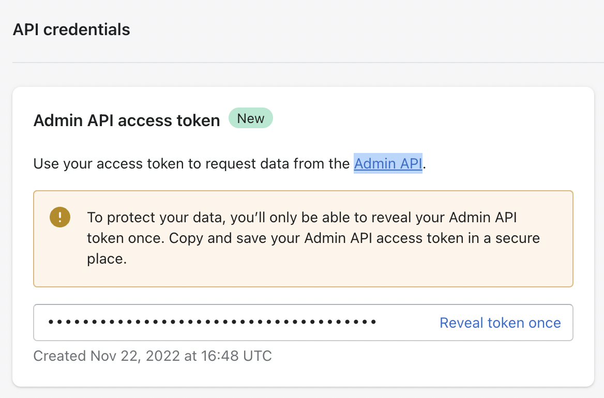Click the 'To protect your data' warning line
The width and height of the screenshot is (604, 398).
tap(302, 217)
